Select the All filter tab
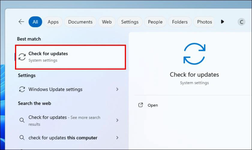The height and width of the screenshot is (150, 252). click(x=35, y=22)
